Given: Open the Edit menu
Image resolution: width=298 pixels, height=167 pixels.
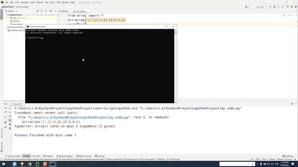Looking at the screenshot, I should [12, 2].
